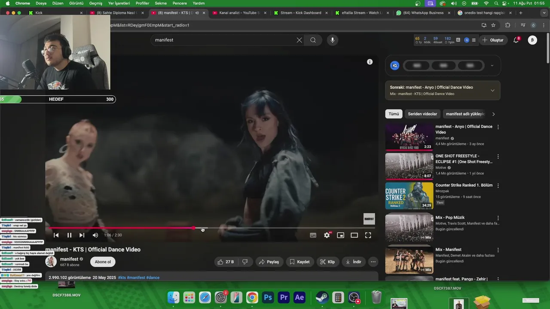Click into the YouTube search field

[223, 40]
